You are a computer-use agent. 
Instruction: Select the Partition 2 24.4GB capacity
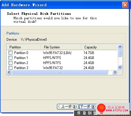coord(89,63)
